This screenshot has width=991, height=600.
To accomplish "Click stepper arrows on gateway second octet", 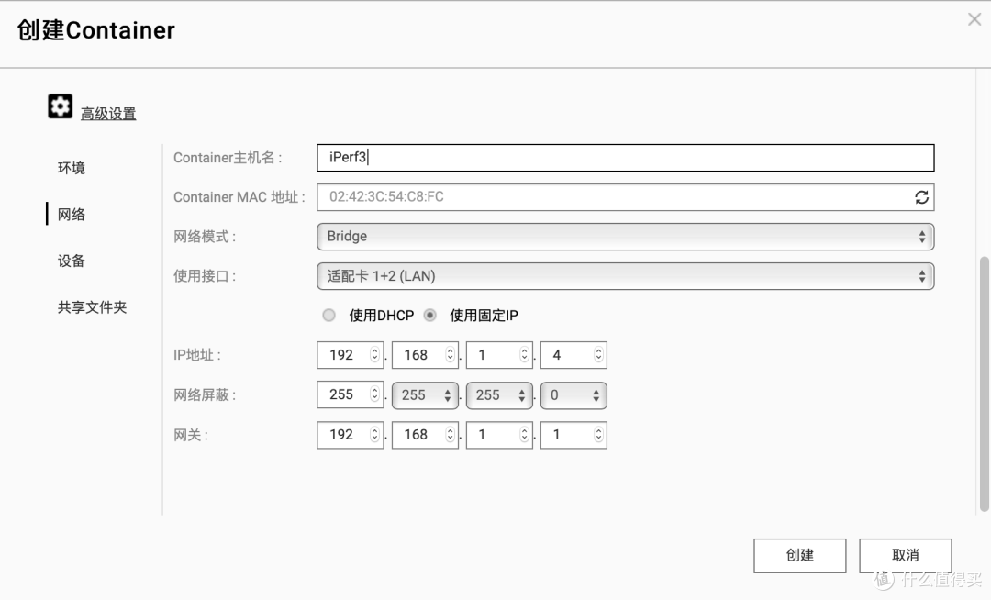I will pos(450,435).
